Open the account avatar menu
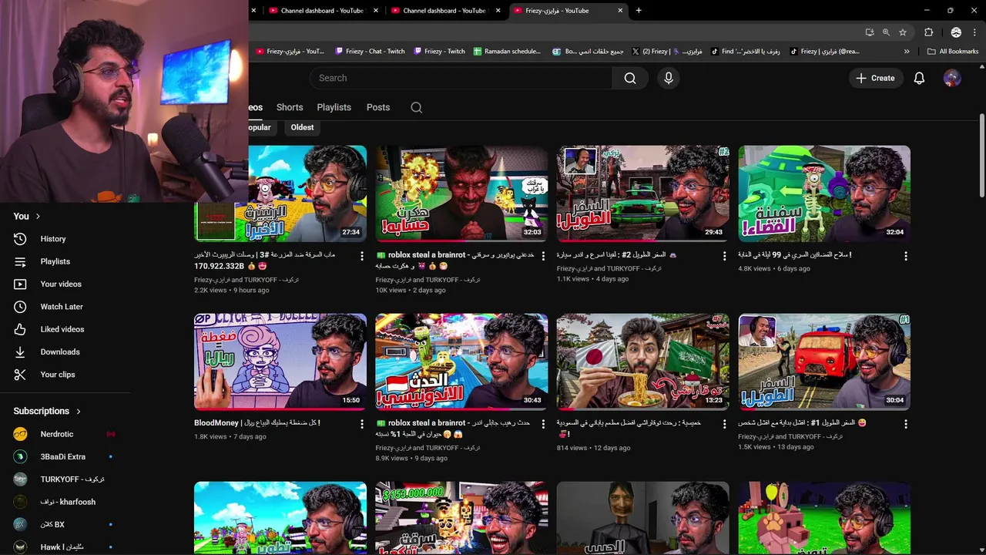This screenshot has width=986, height=555. pyautogui.click(x=952, y=78)
